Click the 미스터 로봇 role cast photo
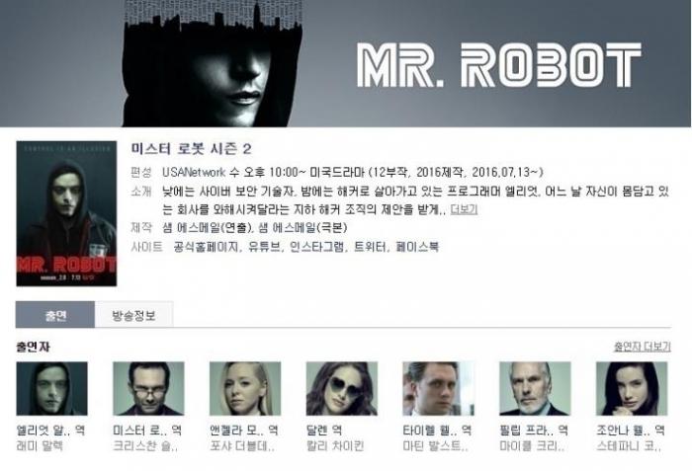Viewport: 692px width, 471px height. (x=148, y=388)
